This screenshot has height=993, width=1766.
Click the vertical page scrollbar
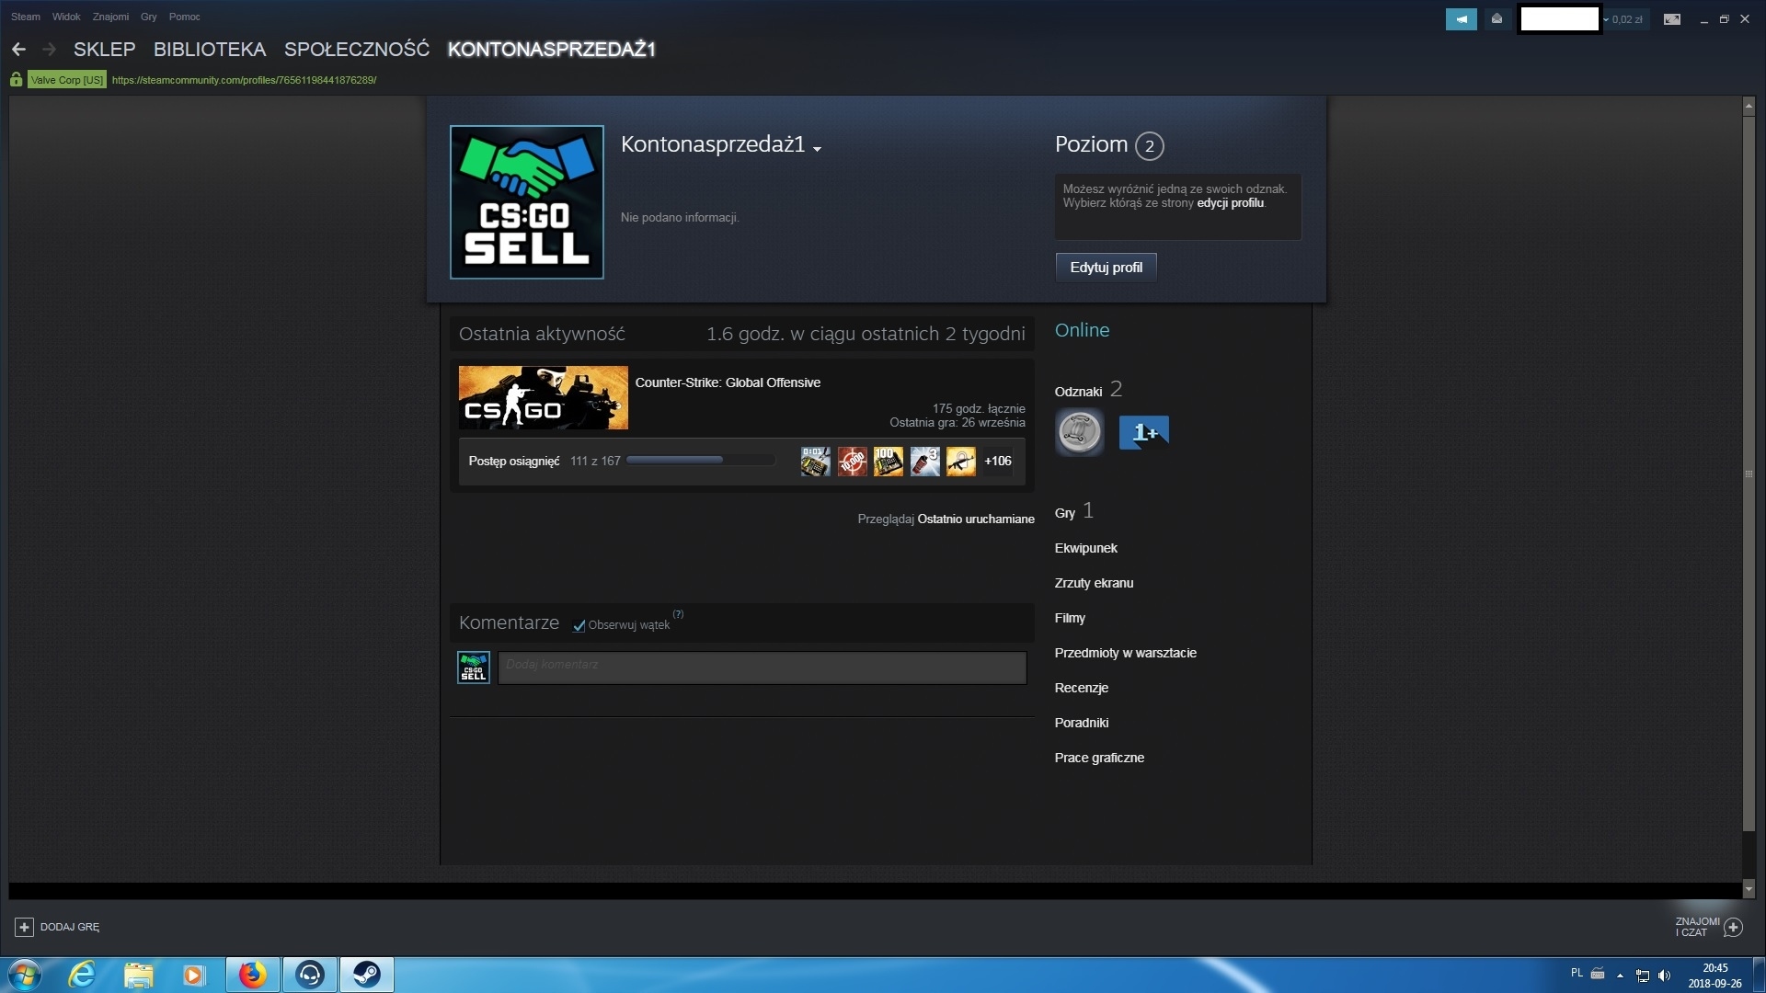tap(1749, 474)
